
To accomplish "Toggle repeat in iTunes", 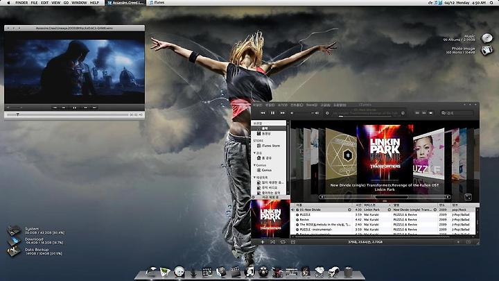I will click(x=283, y=242).
